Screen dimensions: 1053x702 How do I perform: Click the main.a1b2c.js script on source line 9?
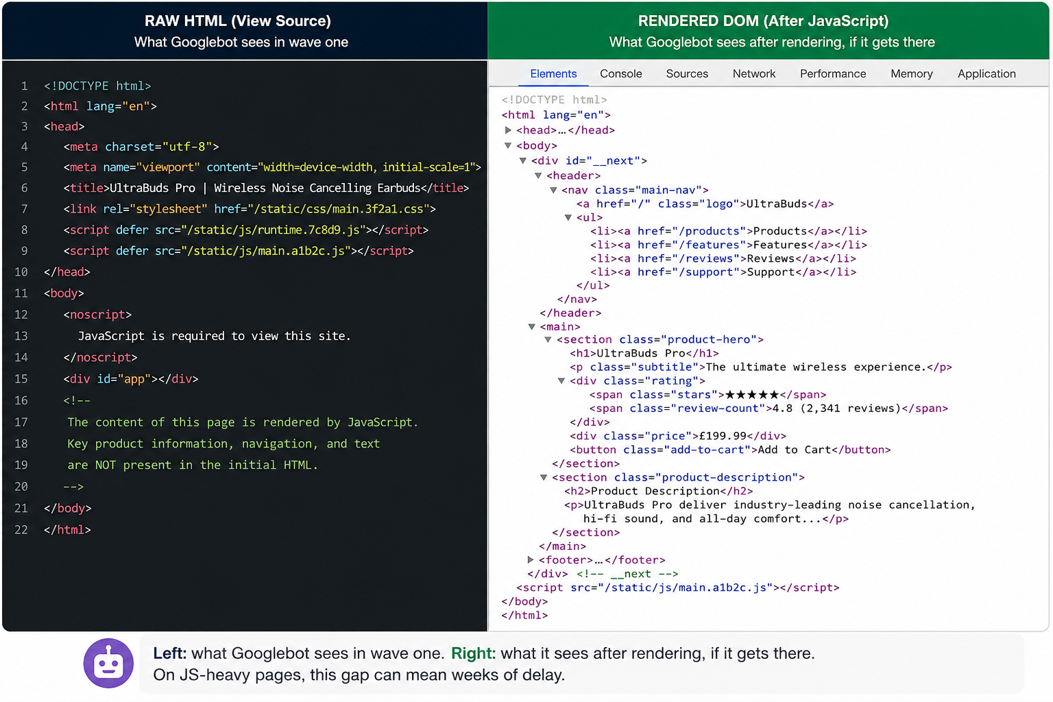coord(239,251)
